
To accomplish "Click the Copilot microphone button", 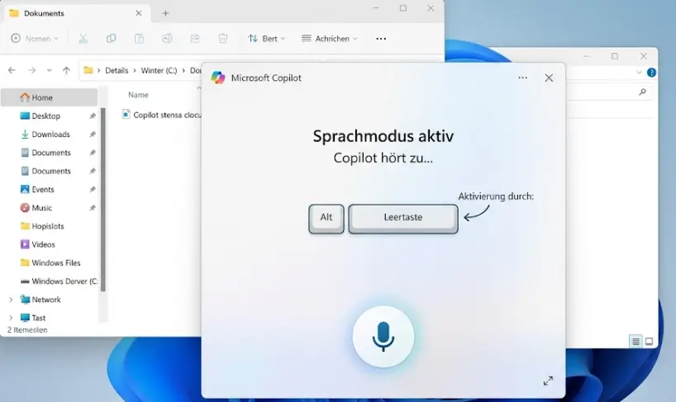I will pos(383,337).
